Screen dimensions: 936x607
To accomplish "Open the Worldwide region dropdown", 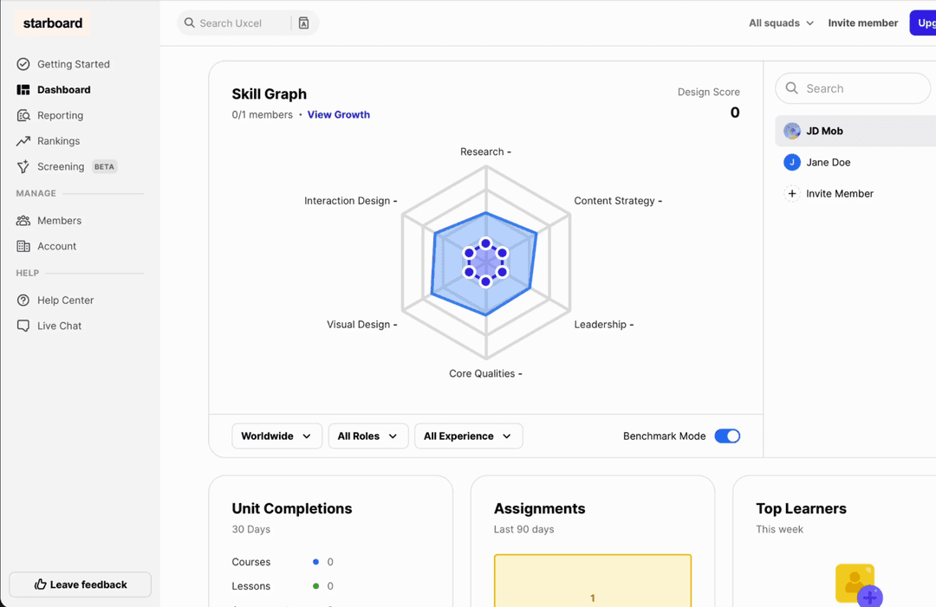I will point(277,436).
